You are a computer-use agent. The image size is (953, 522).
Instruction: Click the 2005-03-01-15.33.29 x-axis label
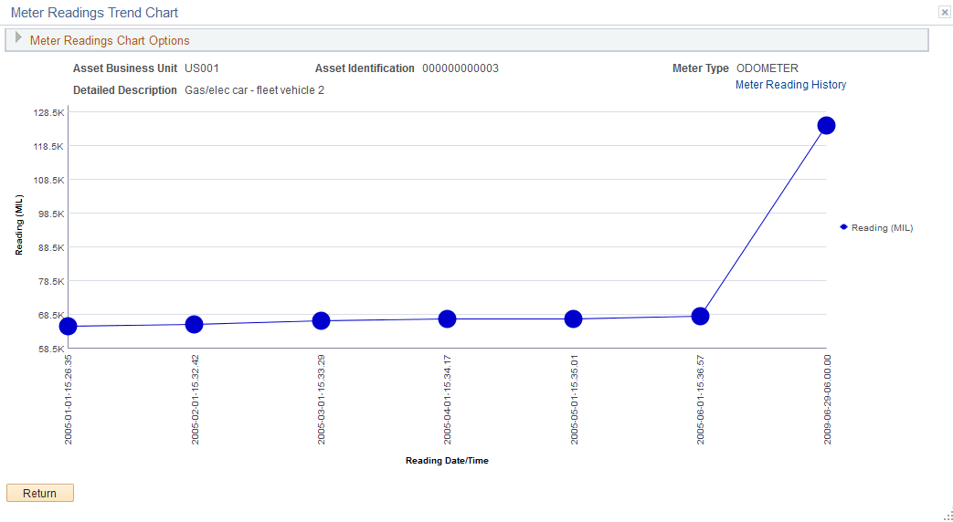point(322,400)
